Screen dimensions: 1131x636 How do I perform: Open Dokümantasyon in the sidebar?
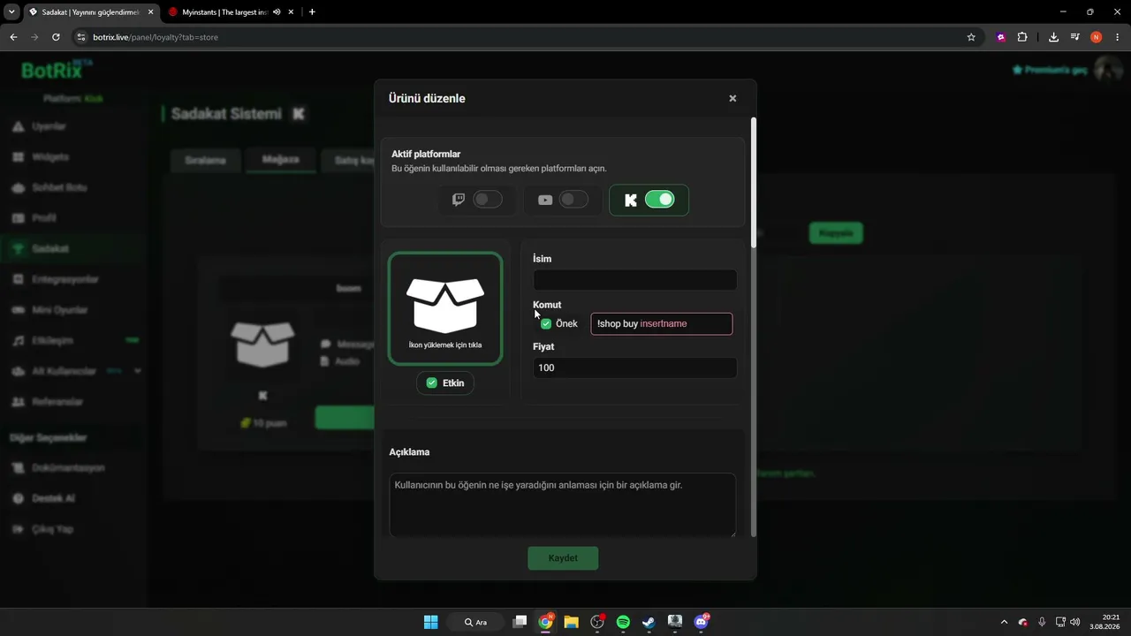click(x=69, y=468)
